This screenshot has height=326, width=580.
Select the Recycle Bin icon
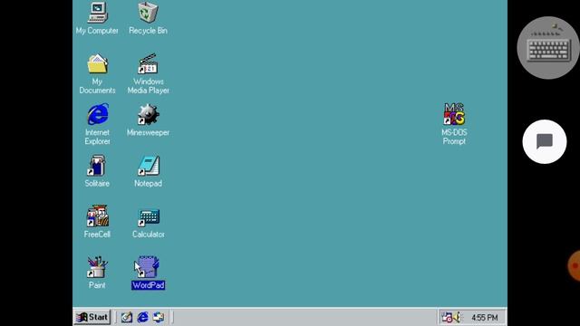tap(148, 12)
